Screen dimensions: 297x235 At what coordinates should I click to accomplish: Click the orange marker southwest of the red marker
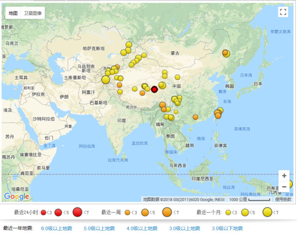tap(142, 93)
